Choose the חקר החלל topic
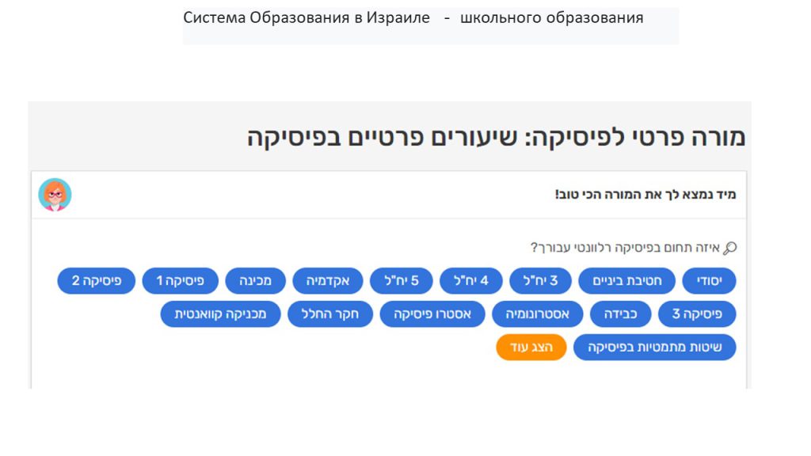This screenshot has height=456, width=811. (x=330, y=314)
